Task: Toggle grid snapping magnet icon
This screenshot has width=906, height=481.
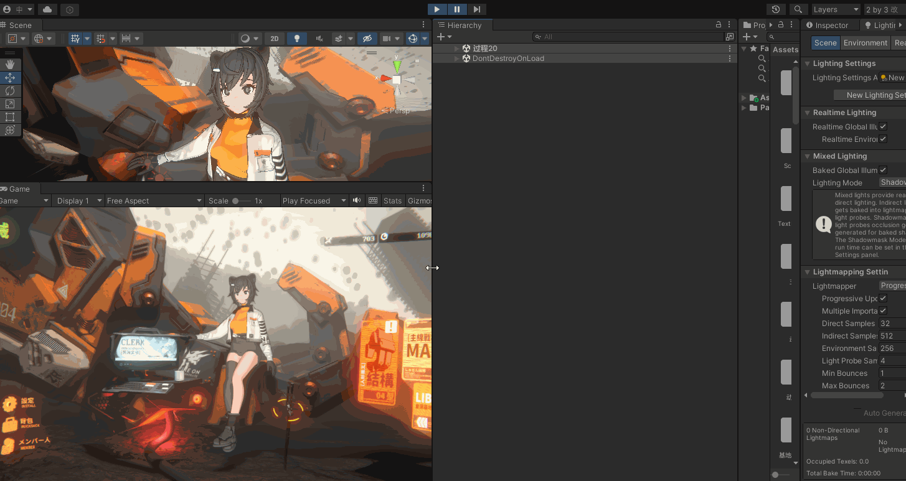Action: click(x=101, y=39)
